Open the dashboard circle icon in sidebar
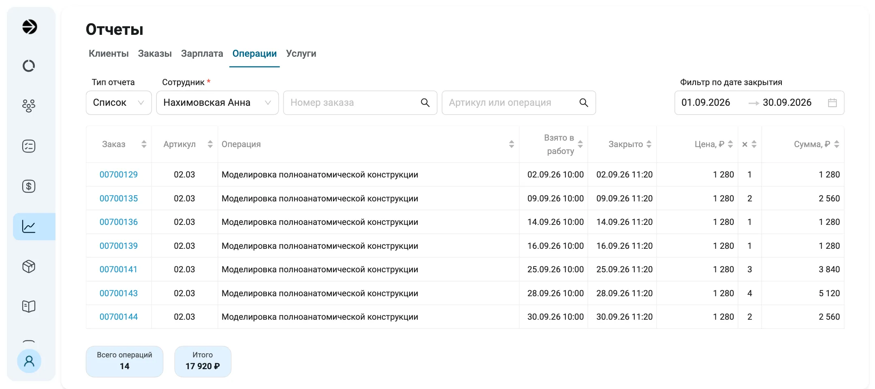Screen dimensions: 875x389 click(x=29, y=66)
